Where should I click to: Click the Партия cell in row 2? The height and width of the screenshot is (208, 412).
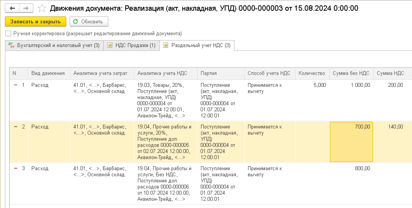[221, 142]
